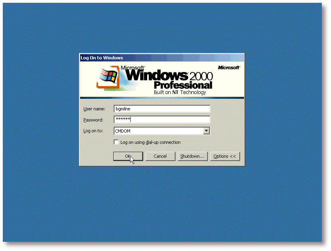Click the 'Built on NT Technology' text
Image resolution: width=331 pixels, height=251 pixels.
point(180,92)
